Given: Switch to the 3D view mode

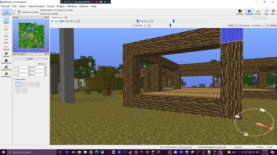Looking at the screenshot, I should click(x=52, y=21).
